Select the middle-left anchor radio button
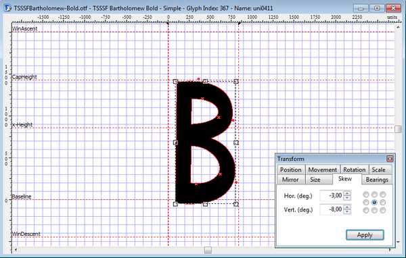 pyautogui.click(x=366, y=202)
